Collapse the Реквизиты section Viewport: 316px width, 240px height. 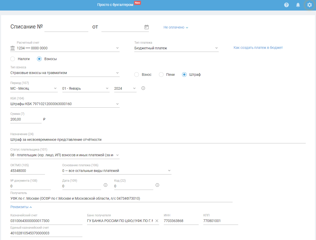click(21, 207)
